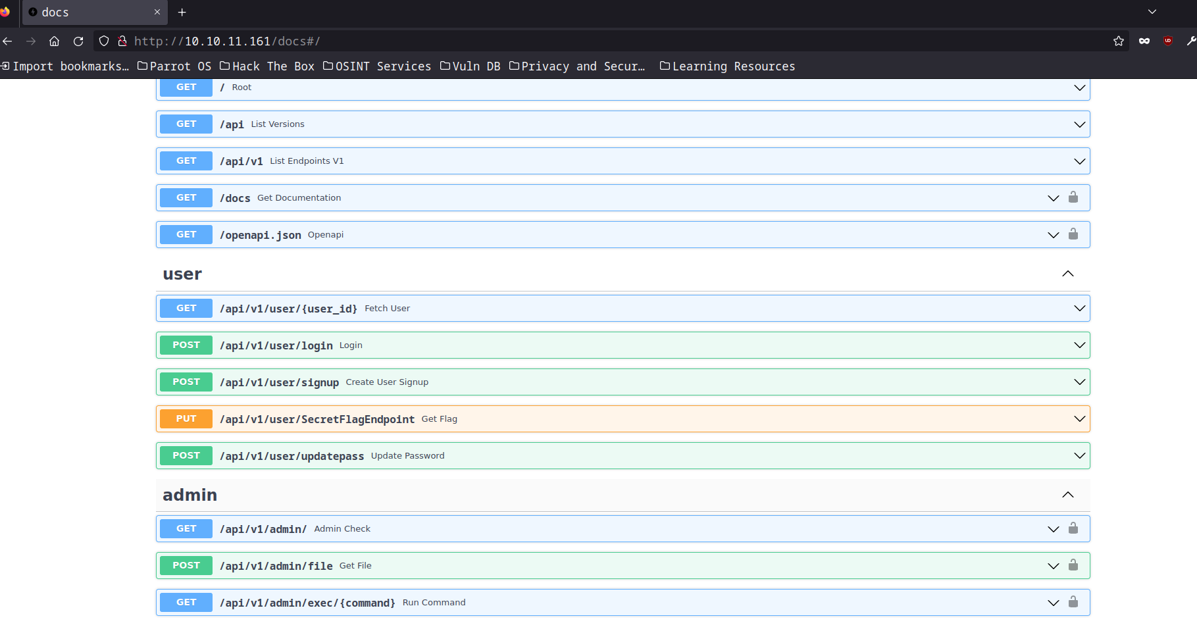Click POST badge of updatepass endpoint
Screen dimensions: 1197x633
coord(186,455)
